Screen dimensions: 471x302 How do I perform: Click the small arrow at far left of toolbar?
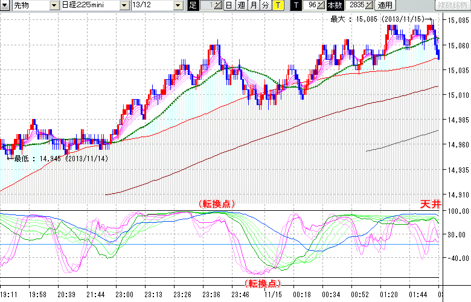tap(5, 5)
